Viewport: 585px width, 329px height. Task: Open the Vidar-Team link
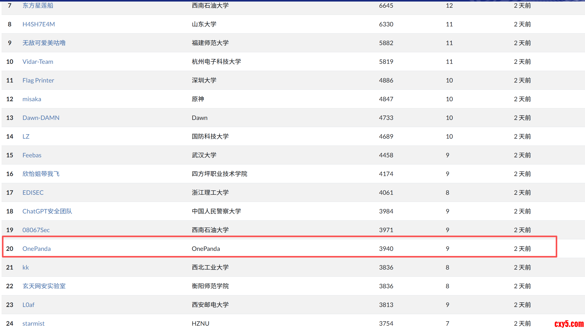(x=38, y=62)
